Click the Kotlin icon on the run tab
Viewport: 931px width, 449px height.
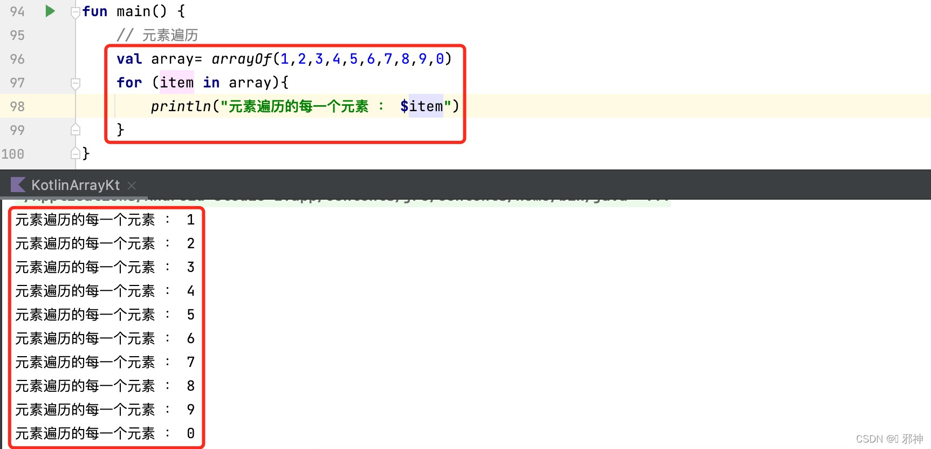pos(18,185)
